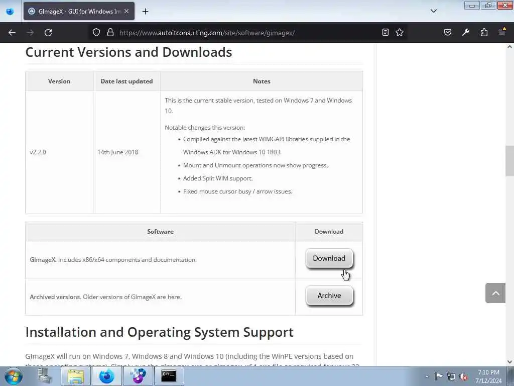The height and width of the screenshot is (386, 514).
Task: Click the 'Current Versions and Downloads' heading
Action: pyautogui.click(x=129, y=52)
